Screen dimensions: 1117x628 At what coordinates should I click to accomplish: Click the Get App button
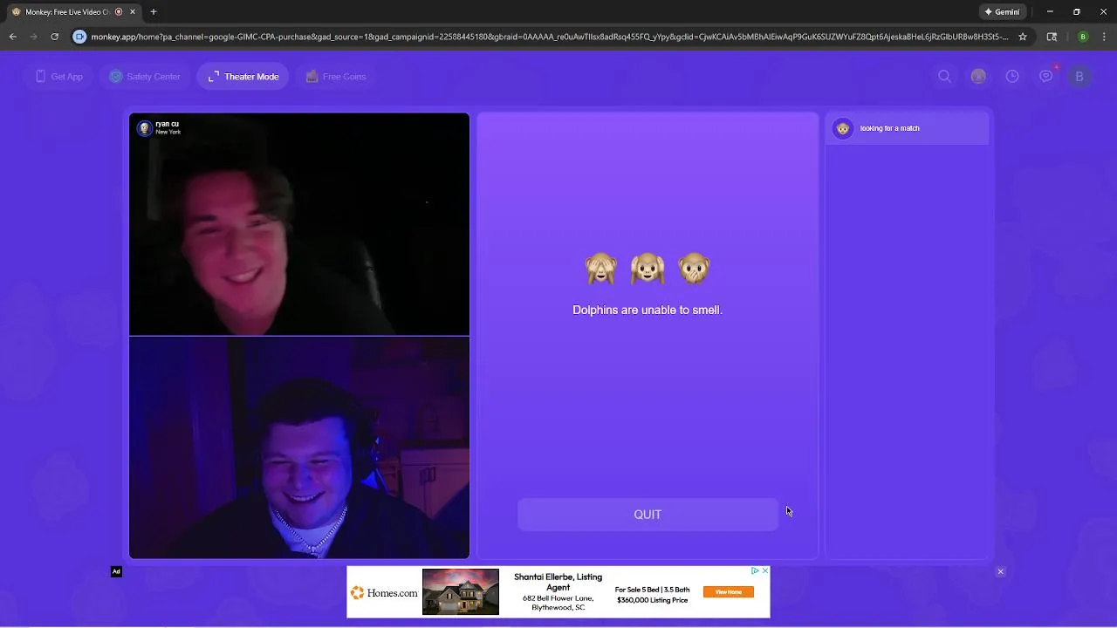pos(59,77)
